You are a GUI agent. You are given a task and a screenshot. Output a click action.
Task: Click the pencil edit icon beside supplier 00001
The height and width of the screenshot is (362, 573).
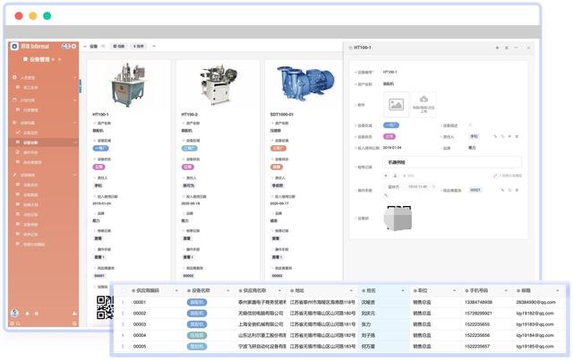click(502, 190)
